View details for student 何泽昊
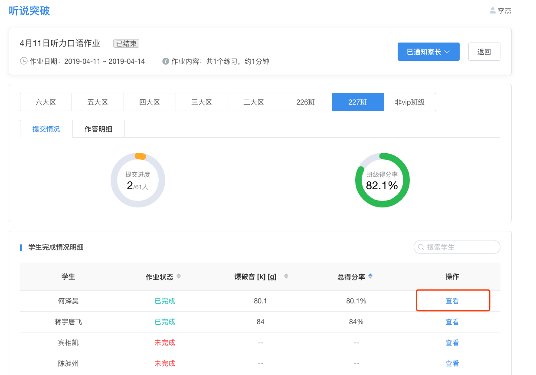Screen dimensions: 536x375 pos(452,301)
